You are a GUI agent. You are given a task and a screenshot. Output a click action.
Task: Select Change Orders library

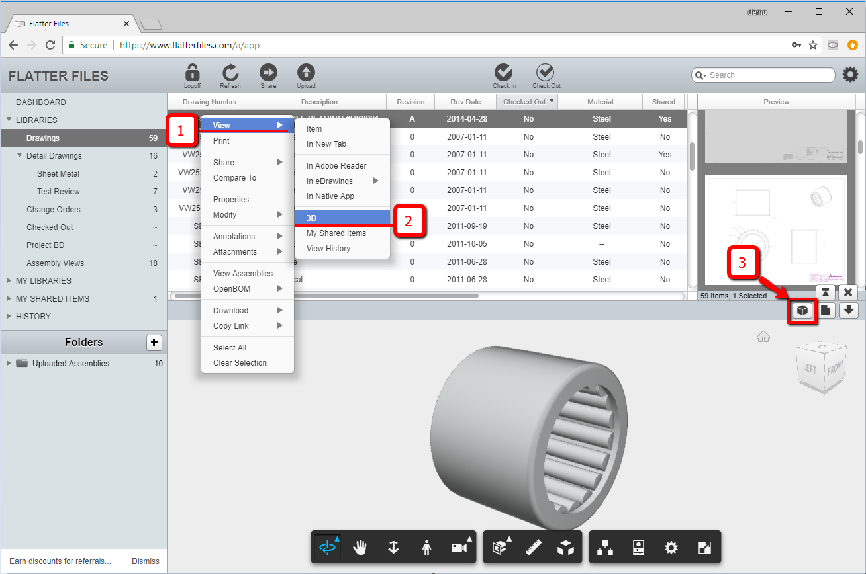pos(54,209)
